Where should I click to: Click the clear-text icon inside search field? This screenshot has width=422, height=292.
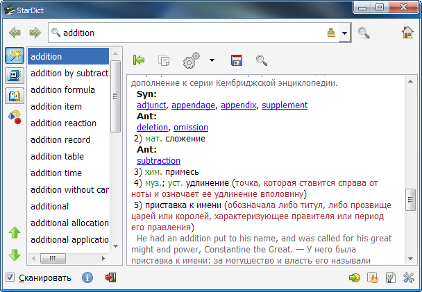pyautogui.click(x=331, y=33)
